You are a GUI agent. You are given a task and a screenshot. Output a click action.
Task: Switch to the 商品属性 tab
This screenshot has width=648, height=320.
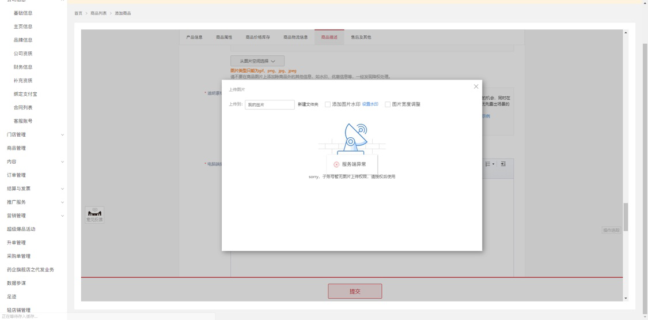pyautogui.click(x=224, y=37)
